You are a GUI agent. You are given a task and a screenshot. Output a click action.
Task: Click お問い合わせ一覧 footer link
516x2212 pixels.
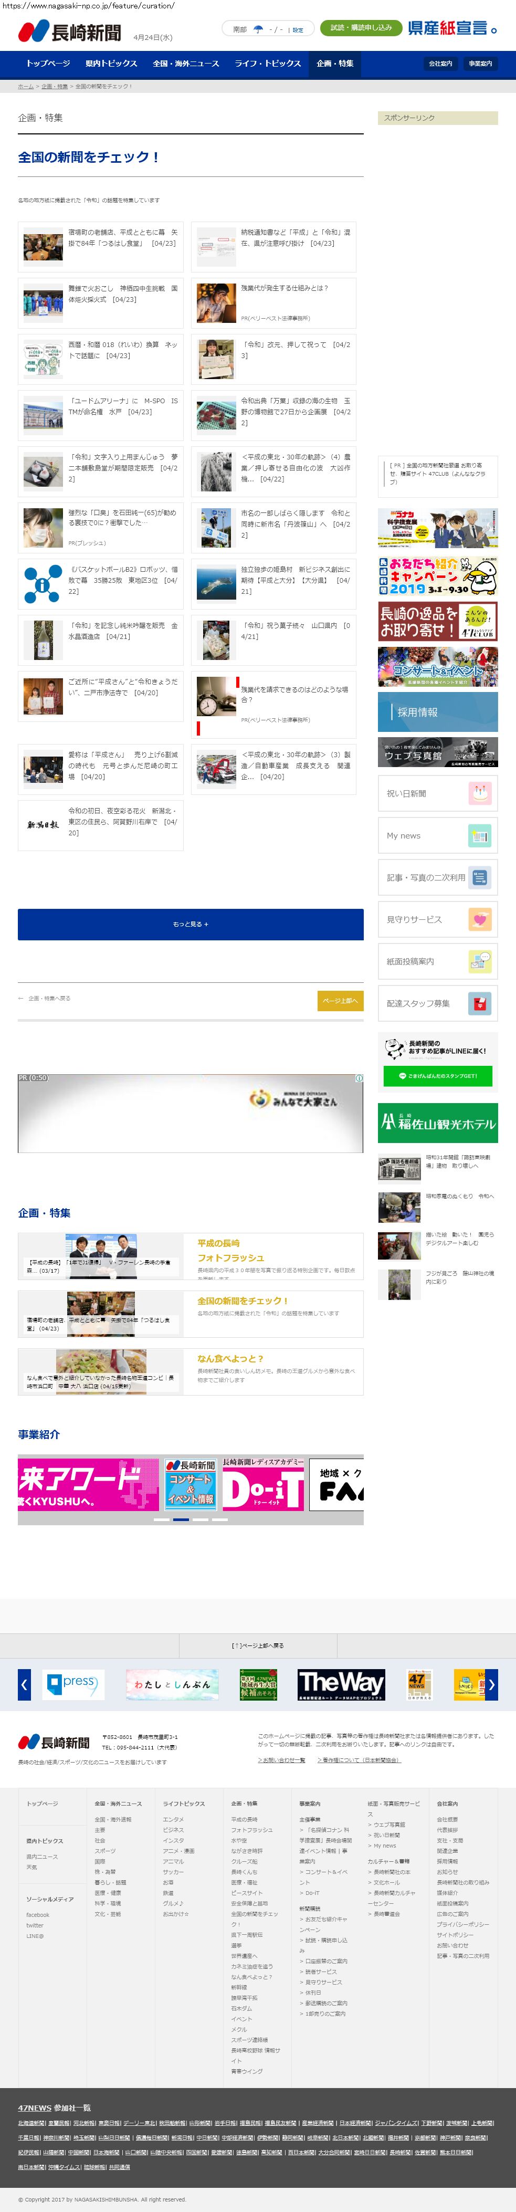coord(281,1759)
